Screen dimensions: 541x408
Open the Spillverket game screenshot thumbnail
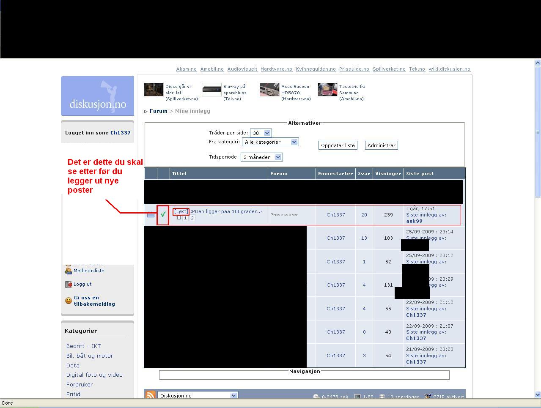(x=154, y=90)
